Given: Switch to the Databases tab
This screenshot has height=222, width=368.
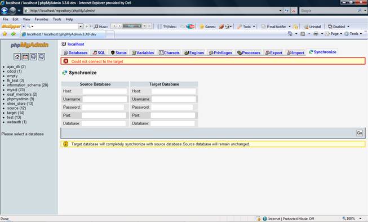Looking at the screenshot, I should (76, 53).
